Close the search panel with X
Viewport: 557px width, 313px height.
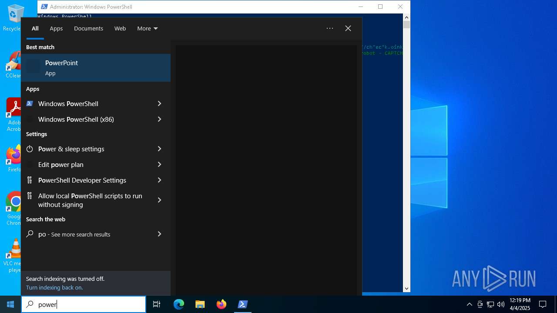[348, 28]
